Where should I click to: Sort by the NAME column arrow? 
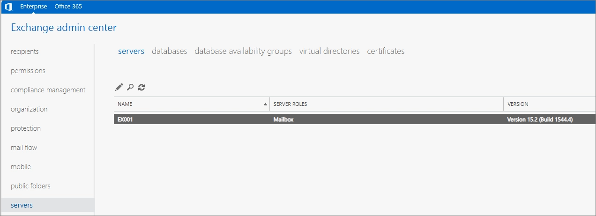(266, 104)
